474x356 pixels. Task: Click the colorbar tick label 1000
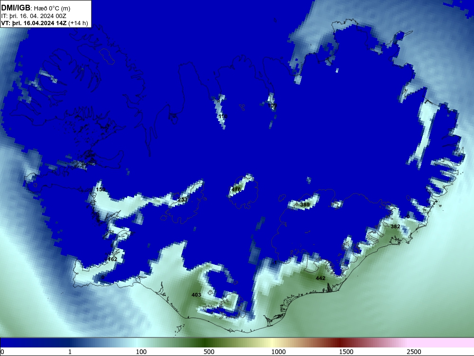click(278, 352)
